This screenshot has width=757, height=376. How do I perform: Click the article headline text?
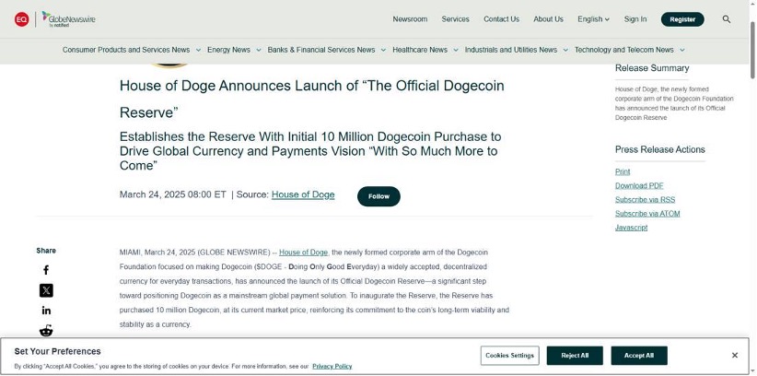tap(312, 100)
